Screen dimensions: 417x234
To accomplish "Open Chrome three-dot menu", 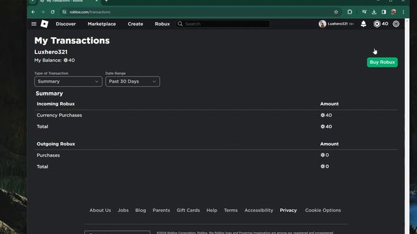I will tap(403, 12).
